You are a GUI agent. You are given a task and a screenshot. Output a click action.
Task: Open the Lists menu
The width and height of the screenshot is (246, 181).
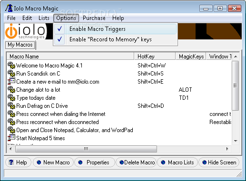tap(44, 18)
